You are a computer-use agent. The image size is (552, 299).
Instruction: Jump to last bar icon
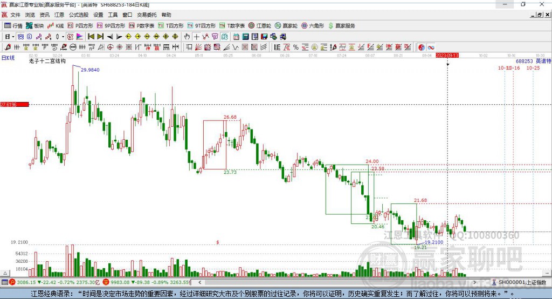(100, 37)
